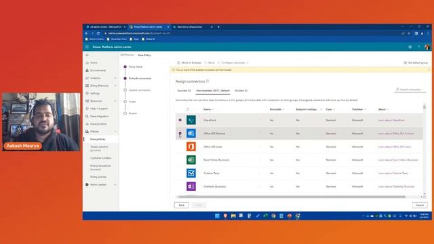Click the info icon beside Assign connectors
The height and width of the screenshot is (244, 434).
[208, 81]
